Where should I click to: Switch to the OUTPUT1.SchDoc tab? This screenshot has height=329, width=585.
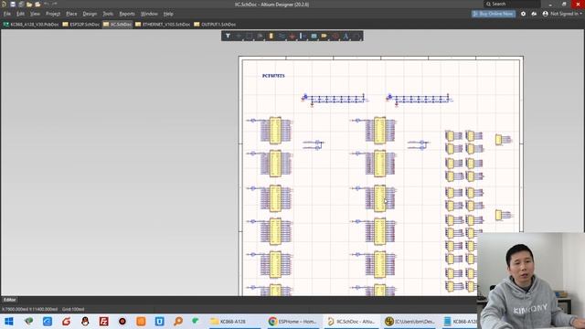pyautogui.click(x=215, y=25)
